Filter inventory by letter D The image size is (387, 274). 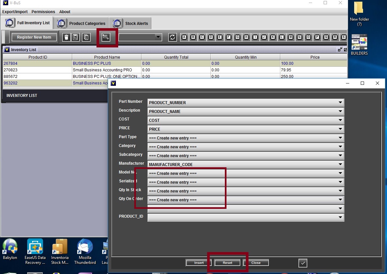coord(211,37)
